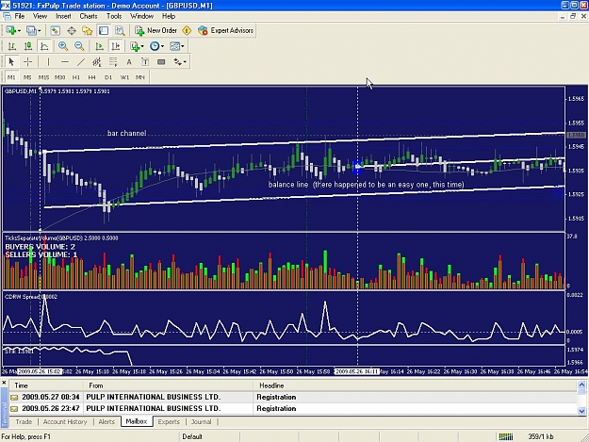Image resolution: width=589 pixels, height=442 pixels.
Task: Open the Periods clock dropdown
Action: click(156, 46)
